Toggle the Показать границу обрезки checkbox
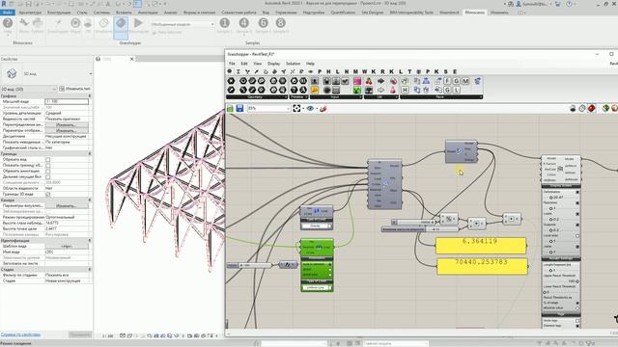 click(x=48, y=165)
